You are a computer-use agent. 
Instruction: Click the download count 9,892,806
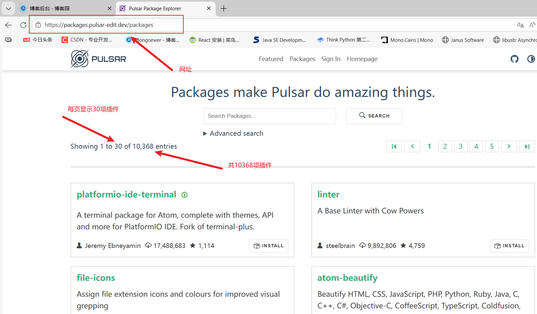click(382, 246)
